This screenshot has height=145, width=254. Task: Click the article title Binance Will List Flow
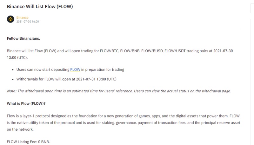40,6
